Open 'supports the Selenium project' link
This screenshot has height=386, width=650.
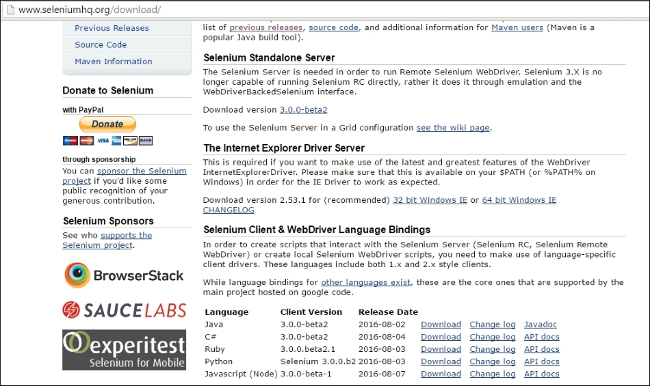(107, 240)
